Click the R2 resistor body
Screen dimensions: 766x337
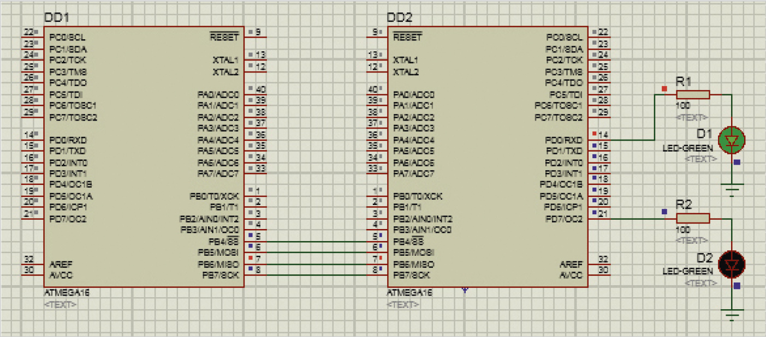coord(693,219)
